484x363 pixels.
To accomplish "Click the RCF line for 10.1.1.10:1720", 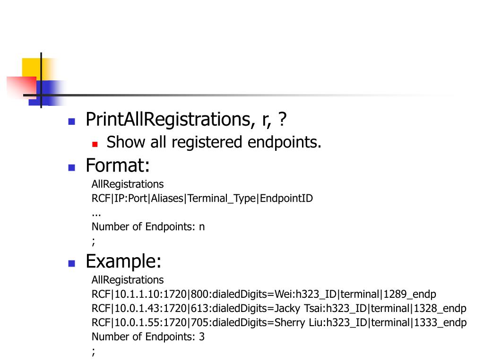I will point(264,294).
